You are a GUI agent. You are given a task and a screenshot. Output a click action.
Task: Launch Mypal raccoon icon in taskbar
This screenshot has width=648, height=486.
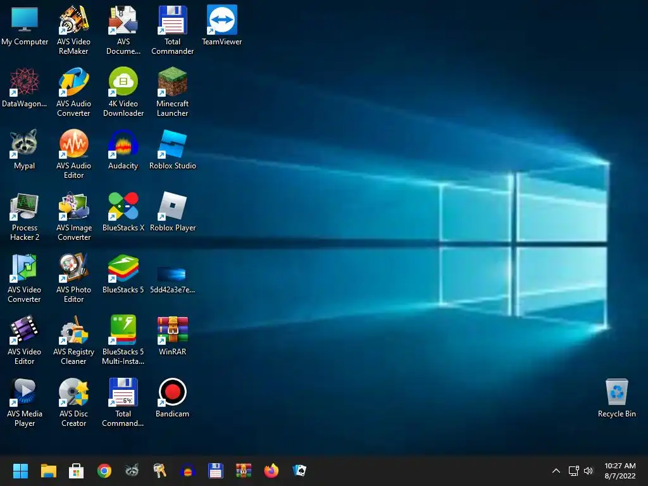pyautogui.click(x=132, y=471)
